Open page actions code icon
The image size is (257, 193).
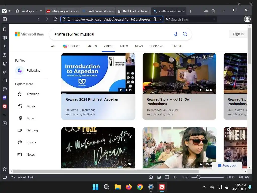coord(175,177)
